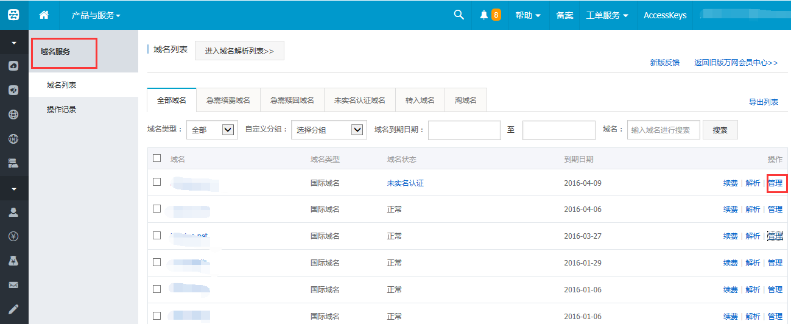Switch to the 未实名认证域名 tab

coord(360,100)
